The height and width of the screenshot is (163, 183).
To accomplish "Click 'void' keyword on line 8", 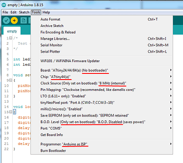I will pos(18,75).
